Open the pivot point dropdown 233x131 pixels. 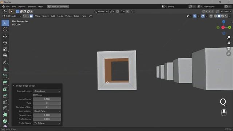tap(112, 11)
